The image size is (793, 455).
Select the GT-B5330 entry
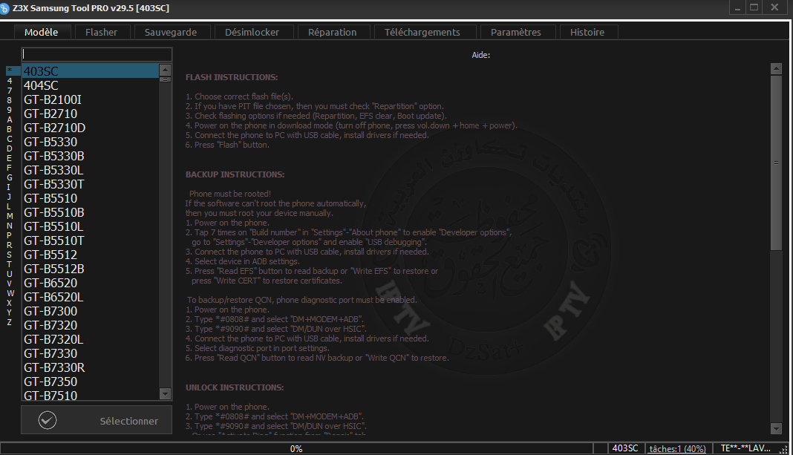coord(90,142)
